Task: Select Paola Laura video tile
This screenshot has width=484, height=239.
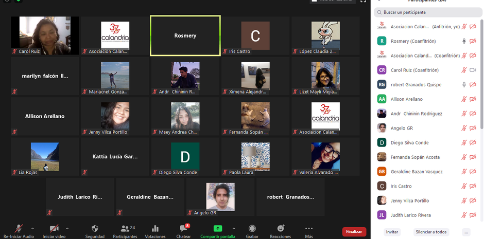Action: [x=255, y=156]
